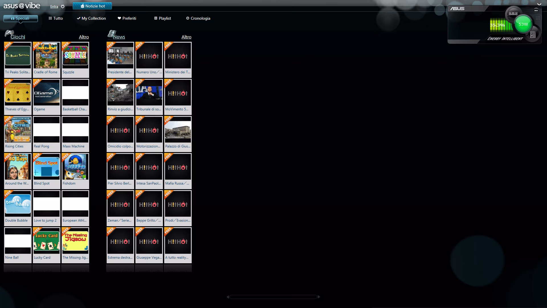
Task: Open Thieves of Egypt game tile
Action: (x=18, y=97)
